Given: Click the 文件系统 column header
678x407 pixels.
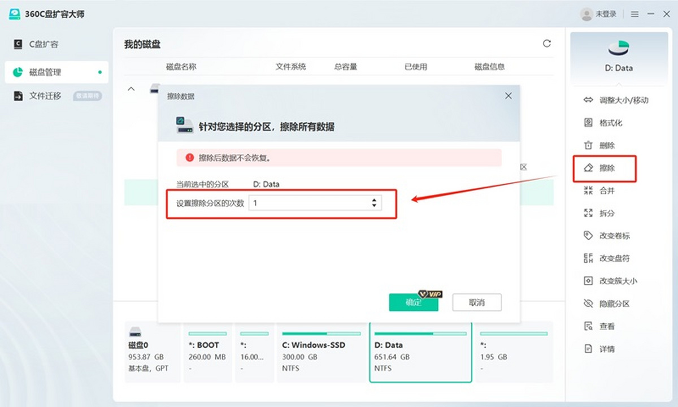Looking at the screenshot, I should point(290,67).
